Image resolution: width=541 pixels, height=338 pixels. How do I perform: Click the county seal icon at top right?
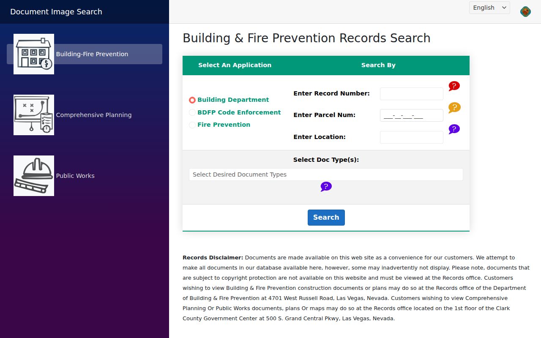(x=525, y=12)
